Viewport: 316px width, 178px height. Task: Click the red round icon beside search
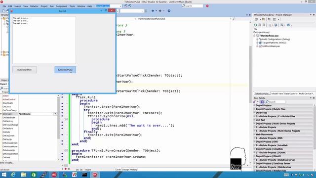207,6
